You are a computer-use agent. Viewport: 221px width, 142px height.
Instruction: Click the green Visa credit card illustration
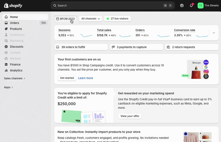click(x=72, y=116)
